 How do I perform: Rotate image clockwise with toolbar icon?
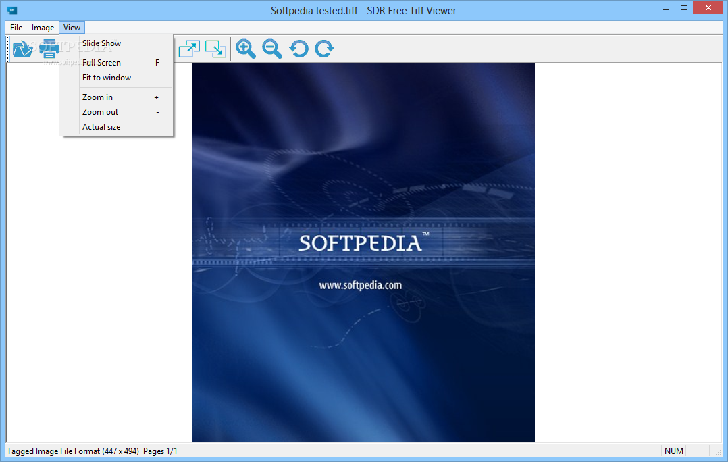(x=325, y=48)
